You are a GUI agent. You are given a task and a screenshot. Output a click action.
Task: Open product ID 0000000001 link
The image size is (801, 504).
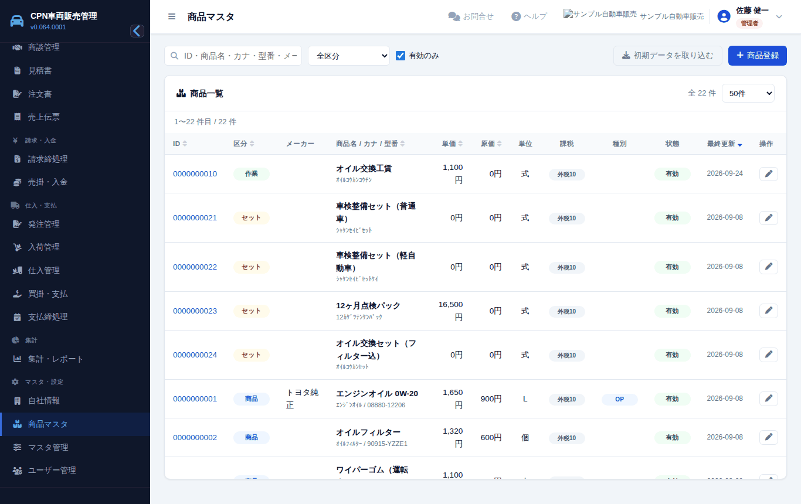pos(195,399)
